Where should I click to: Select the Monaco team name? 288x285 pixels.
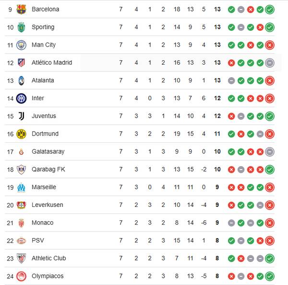(x=42, y=223)
